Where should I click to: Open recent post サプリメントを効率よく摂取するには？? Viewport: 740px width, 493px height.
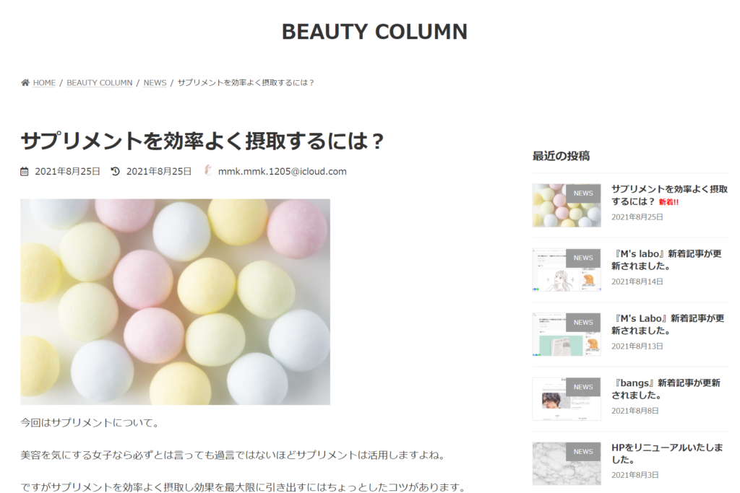(669, 195)
